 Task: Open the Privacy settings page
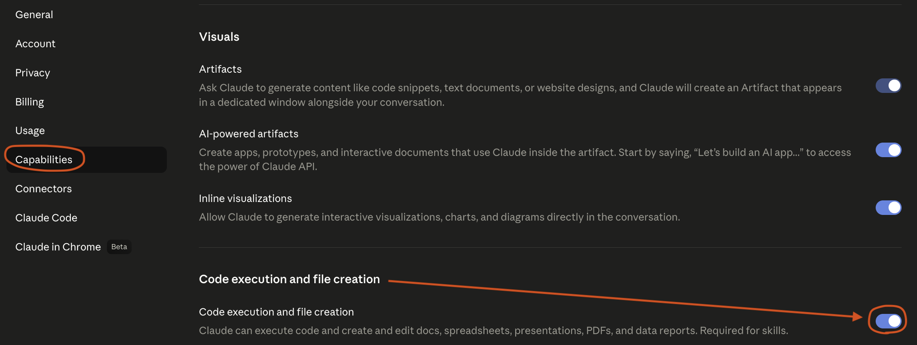(x=32, y=73)
